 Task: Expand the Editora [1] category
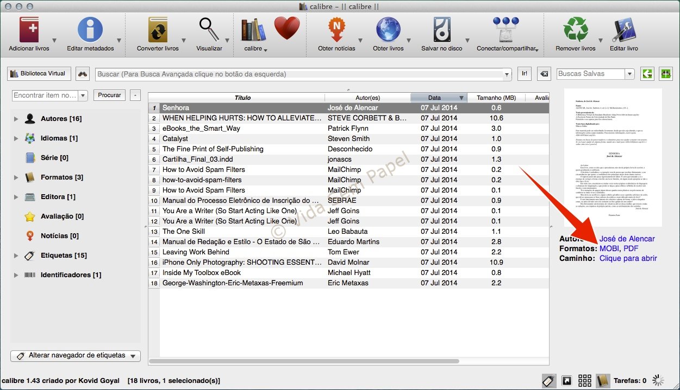click(x=16, y=197)
